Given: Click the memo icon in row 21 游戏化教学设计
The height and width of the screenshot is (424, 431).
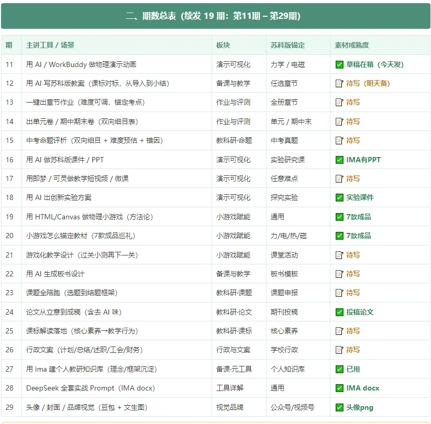Looking at the screenshot, I should point(339,255).
